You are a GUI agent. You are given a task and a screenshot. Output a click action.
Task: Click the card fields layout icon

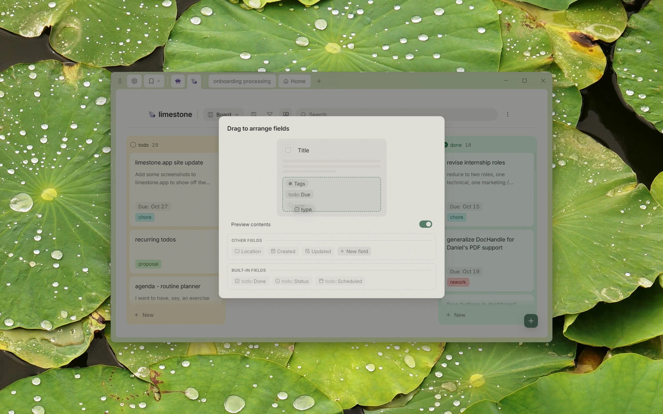pyautogui.click(x=286, y=114)
